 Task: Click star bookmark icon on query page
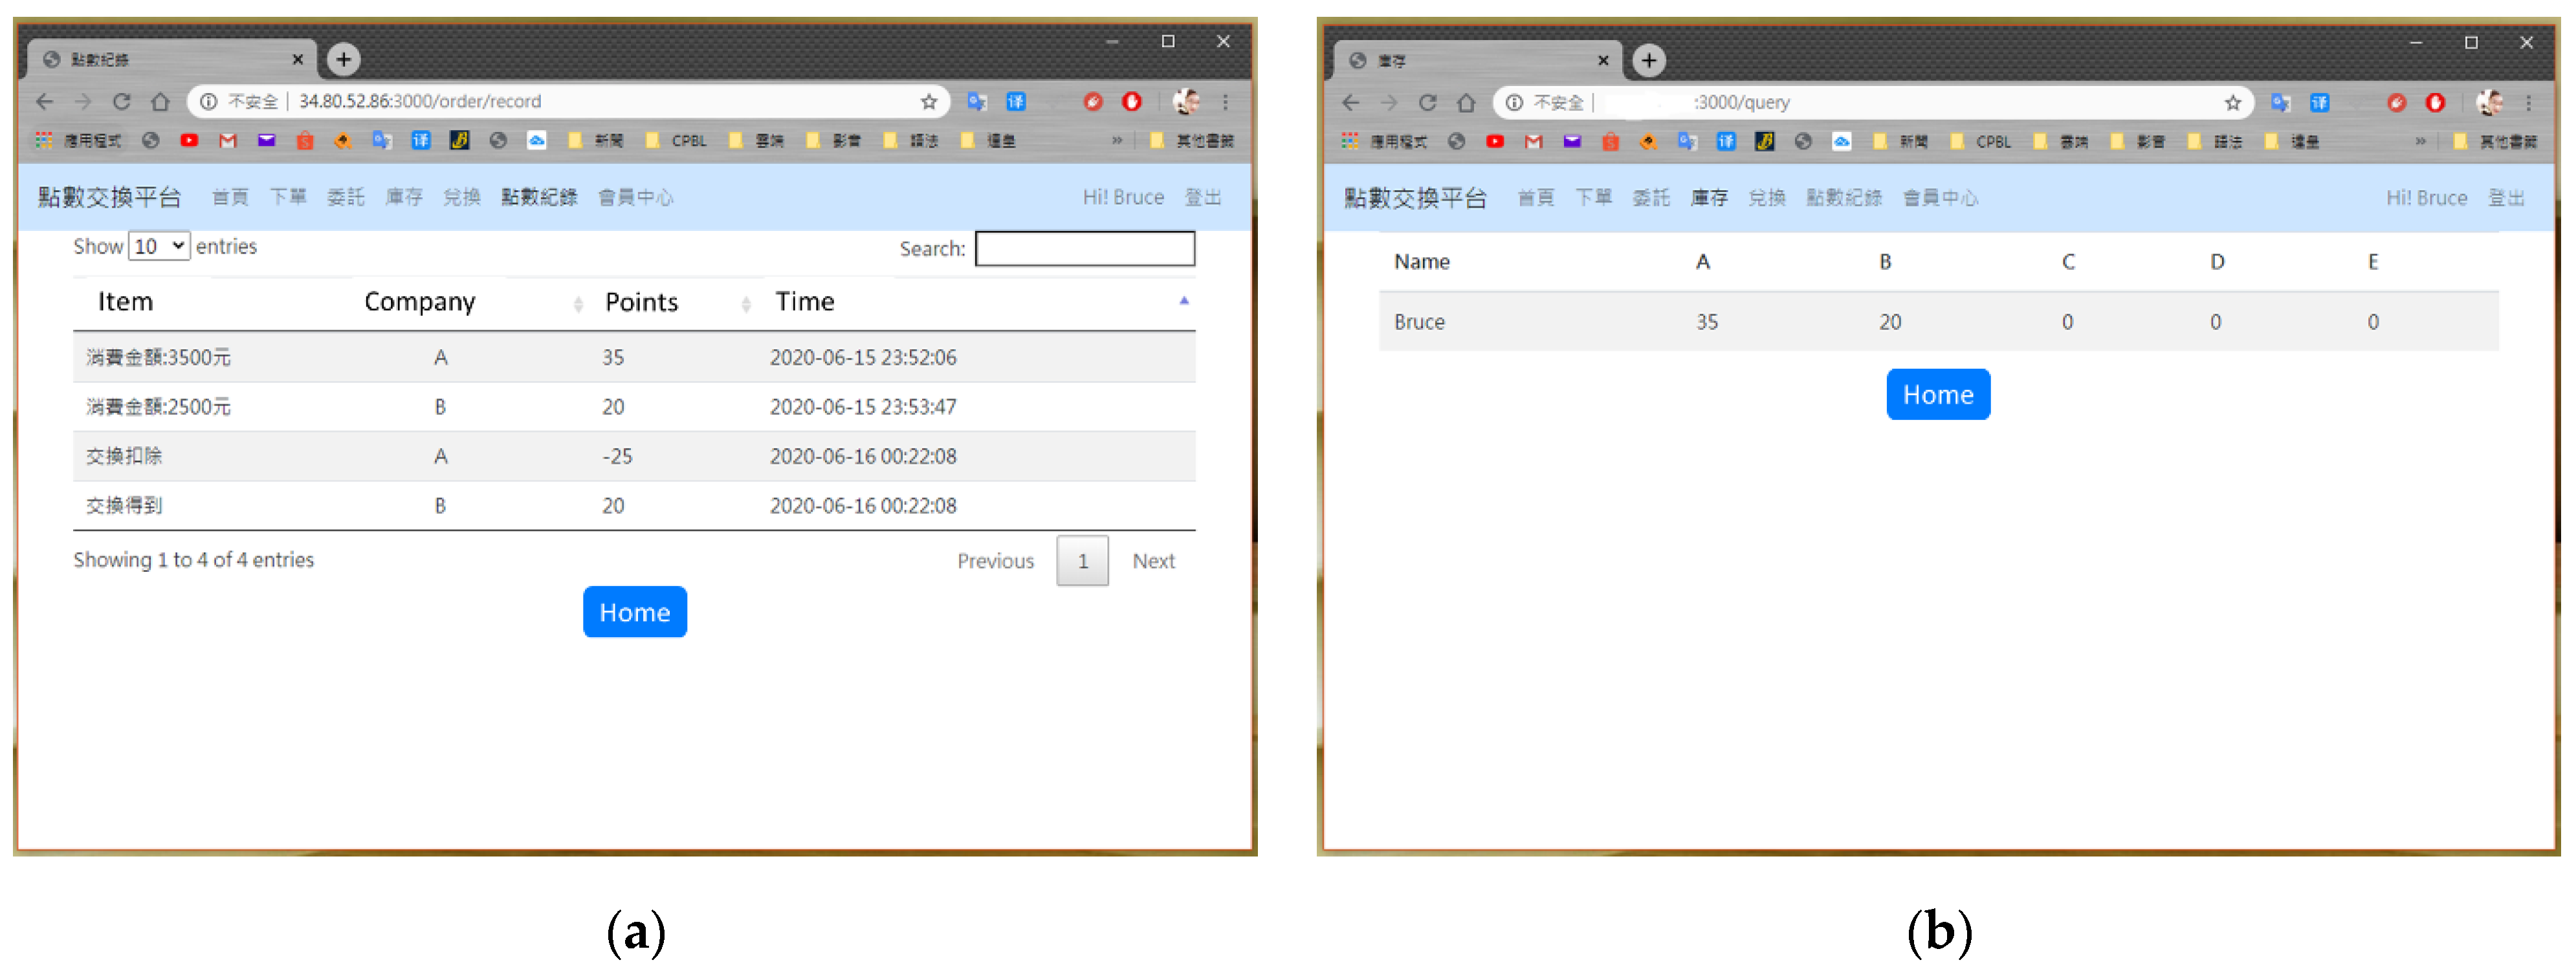(x=2233, y=102)
